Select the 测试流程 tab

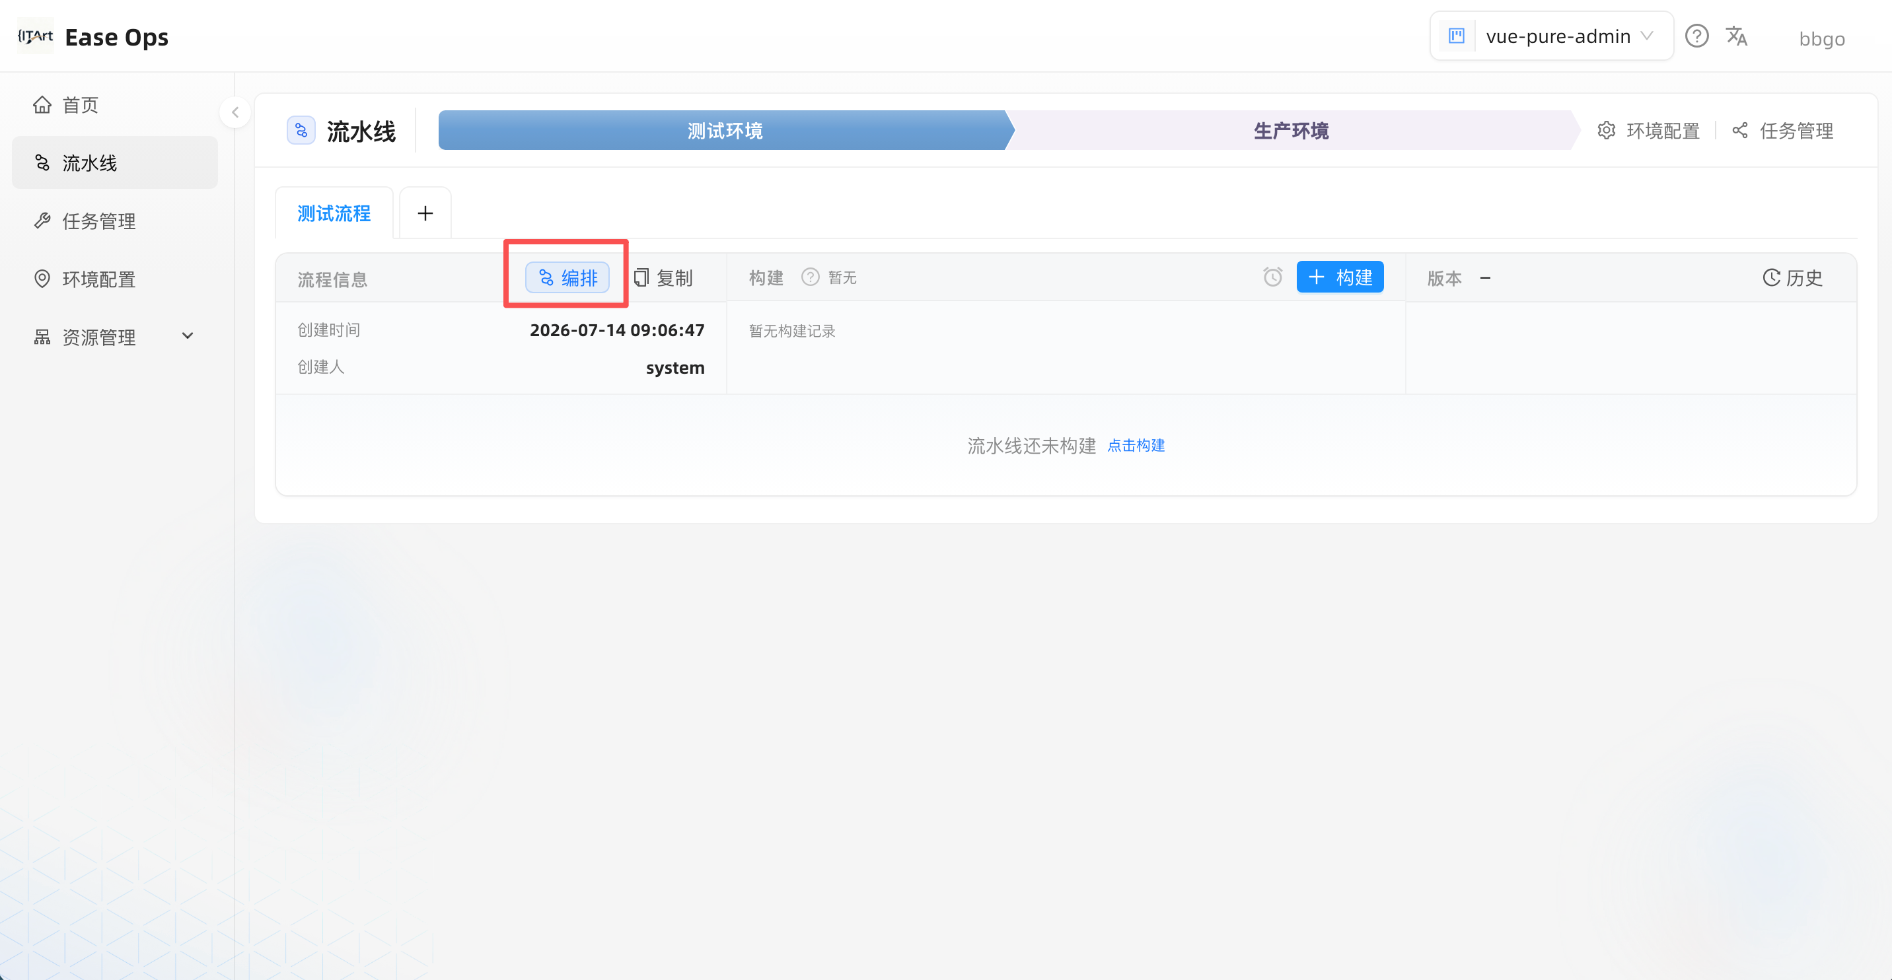(334, 213)
